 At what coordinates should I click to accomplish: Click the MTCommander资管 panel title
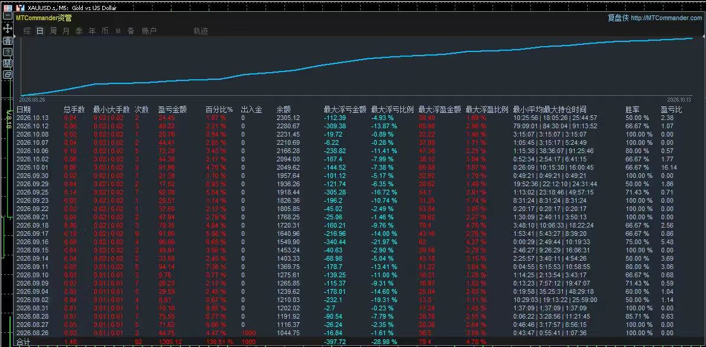pyautogui.click(x=44, y=18)
